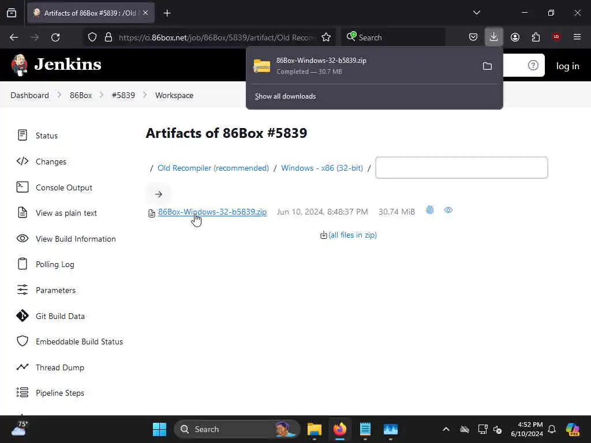Expand the chevron after the #5839 breadcrumb

[145, 95]
